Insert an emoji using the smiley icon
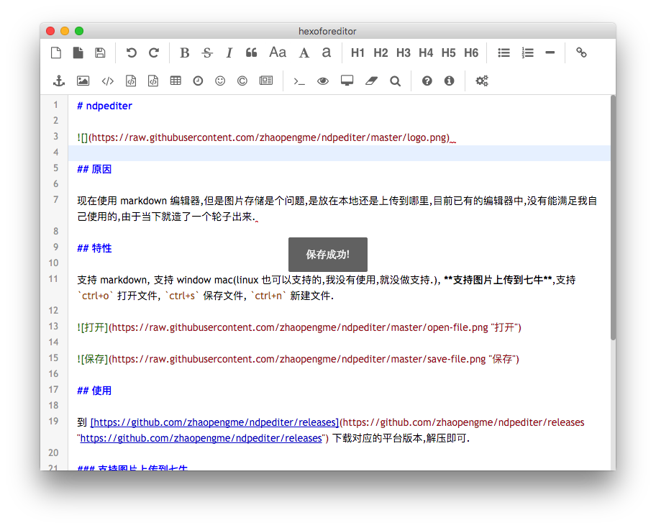 pyautogui.click(x=220, y=81)
